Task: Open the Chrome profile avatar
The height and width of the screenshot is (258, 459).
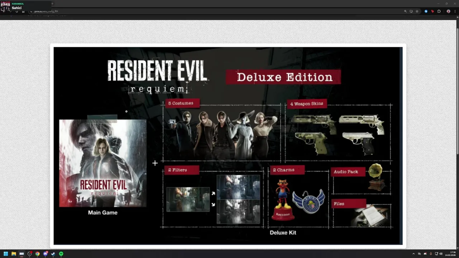Action: coord(448,11)
